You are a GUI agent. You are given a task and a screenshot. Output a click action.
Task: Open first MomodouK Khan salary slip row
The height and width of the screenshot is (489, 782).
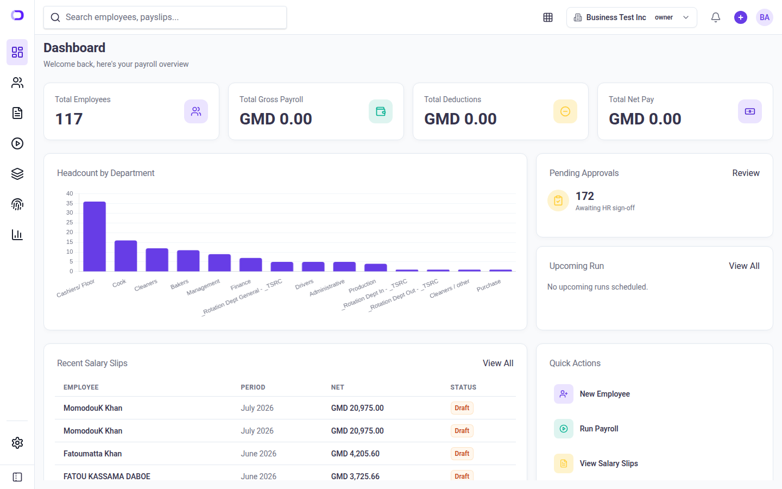pyautogui.click(x=285, y=408)
